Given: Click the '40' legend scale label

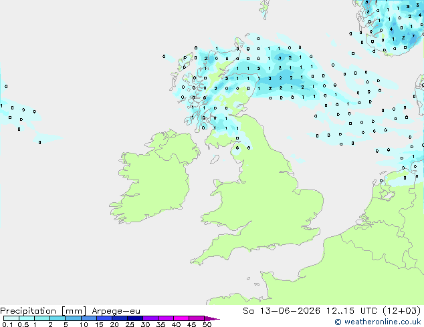Looking at the screenshot, I should pyautogui.click(x=176, y=324).
